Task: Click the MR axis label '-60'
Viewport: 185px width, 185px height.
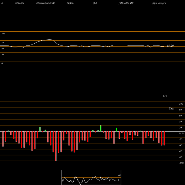Action: 181,151
